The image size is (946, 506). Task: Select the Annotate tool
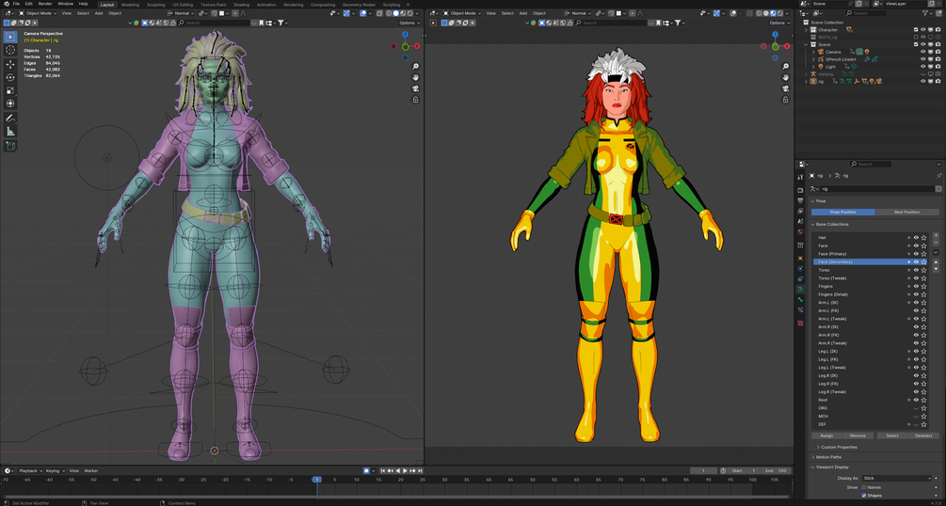click(x=11, y=119)
